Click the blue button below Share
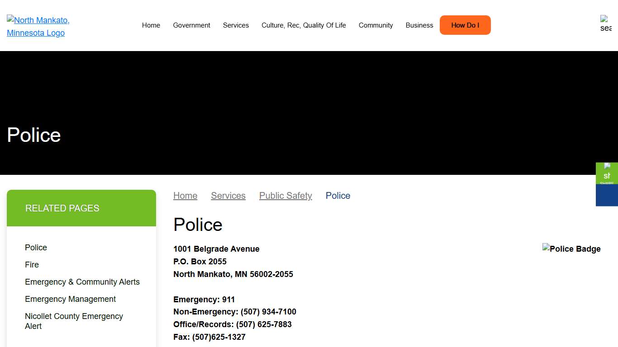 tap(607, 195)
